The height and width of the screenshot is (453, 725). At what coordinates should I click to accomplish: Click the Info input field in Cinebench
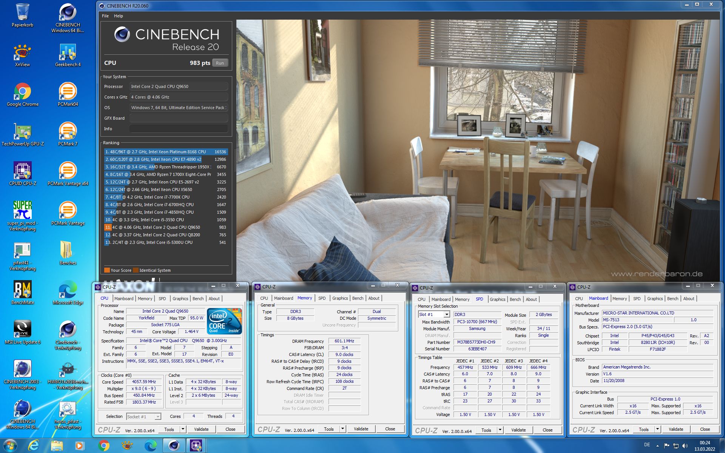click(x=179, y=129)
